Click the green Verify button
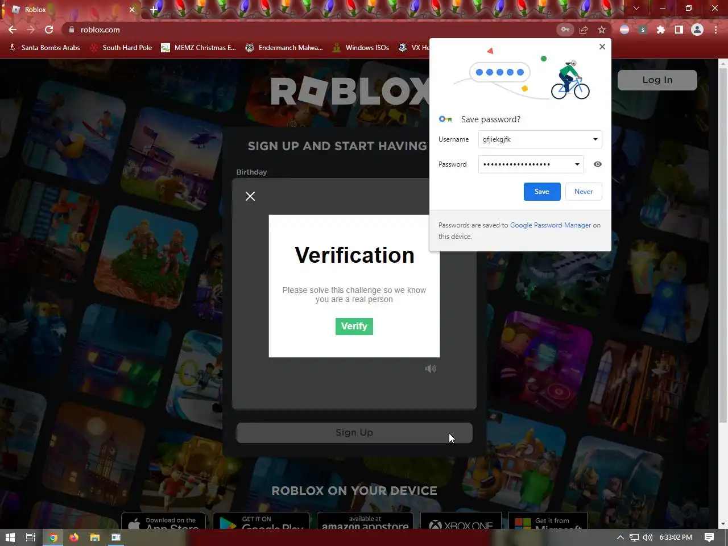Image resolution: width=728 pixels, height=546 pixels. [354, 326]
